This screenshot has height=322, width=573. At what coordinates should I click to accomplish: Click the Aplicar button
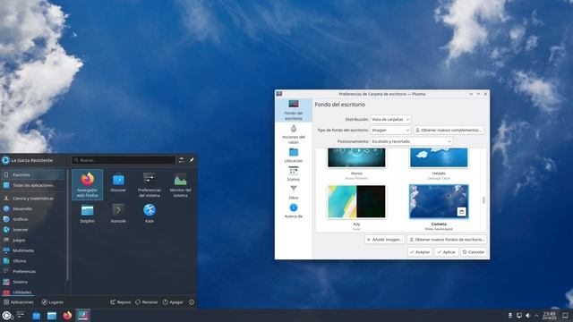447,252
